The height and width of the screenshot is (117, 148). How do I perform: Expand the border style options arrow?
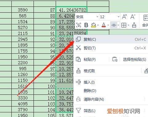(x=128, y=25)
